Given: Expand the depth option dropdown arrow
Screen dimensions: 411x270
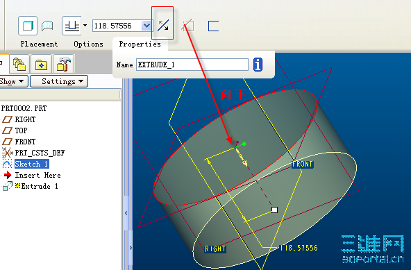Looking at the screenshot, I should coord(85,26).
